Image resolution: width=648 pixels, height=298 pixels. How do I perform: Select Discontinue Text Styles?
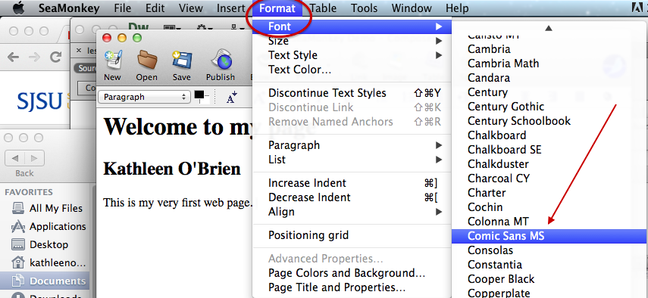pyautogui.click(x=352, y=93)
